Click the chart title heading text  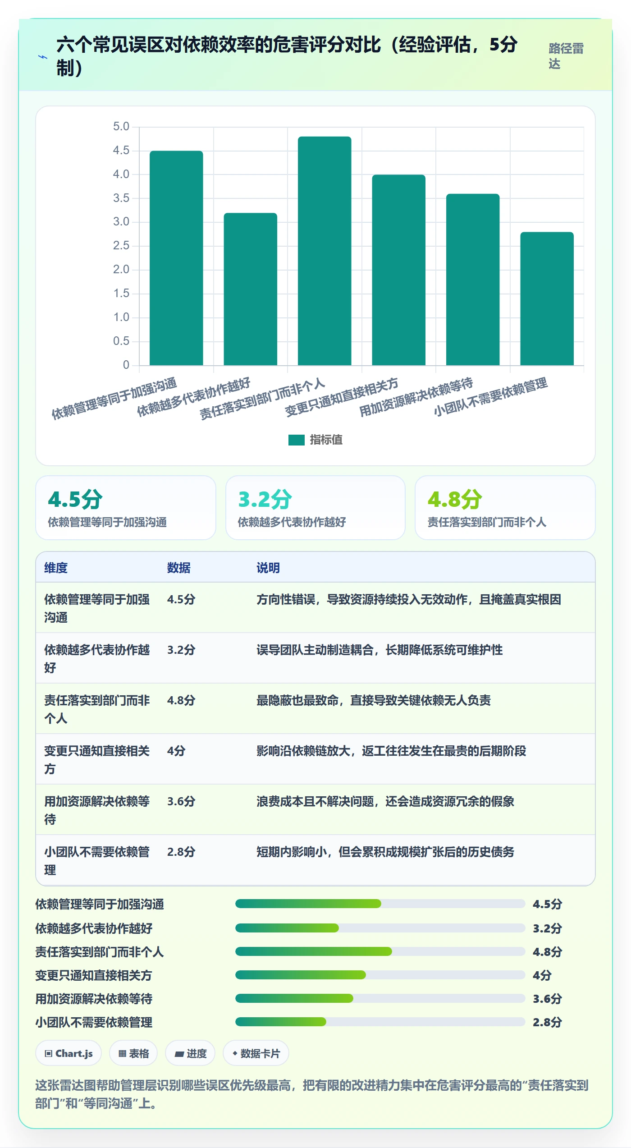coord(287,56)
